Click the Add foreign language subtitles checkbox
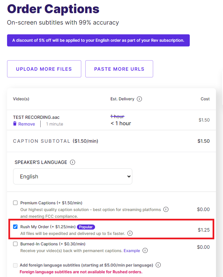 pos(15,265)
